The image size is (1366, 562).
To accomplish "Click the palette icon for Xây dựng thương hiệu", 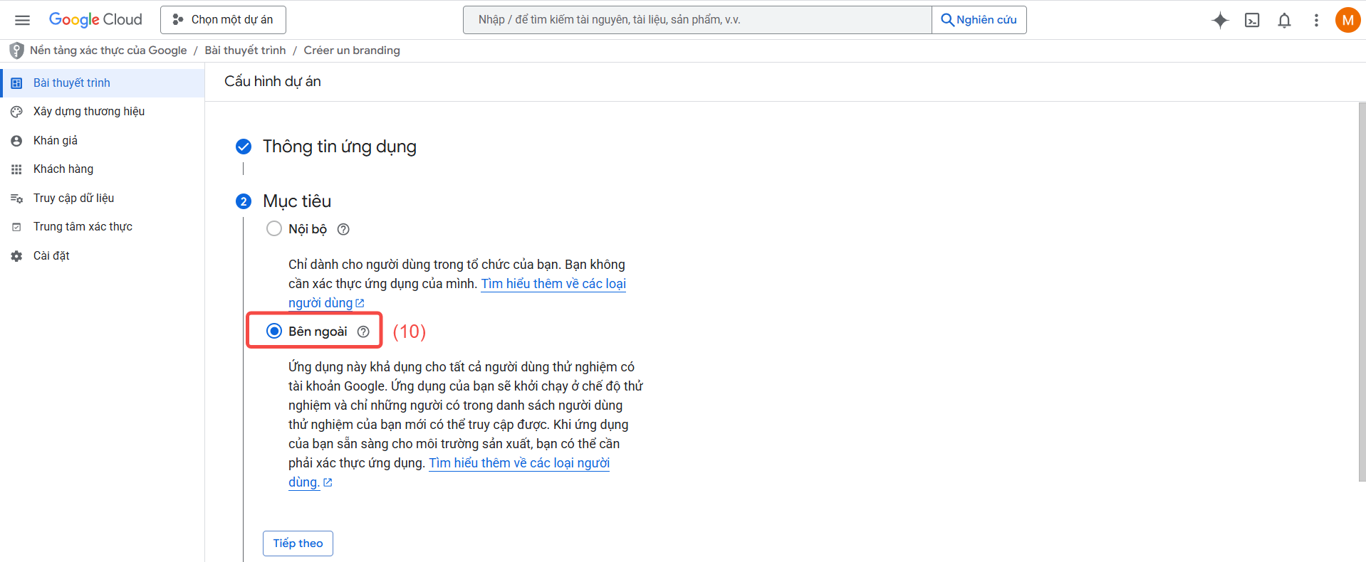I will [16, 112].
